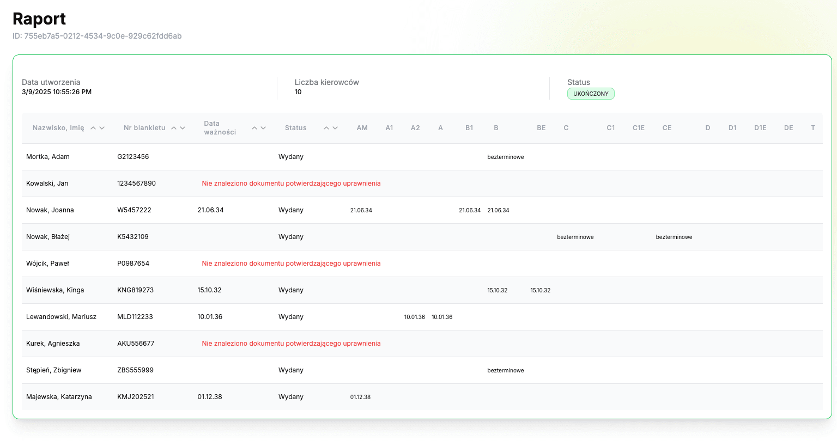This screenshot has height=441, width=837.
Task: Click AM date 21.06.34 for Nowak, Joanna
Action: point(361,210)
